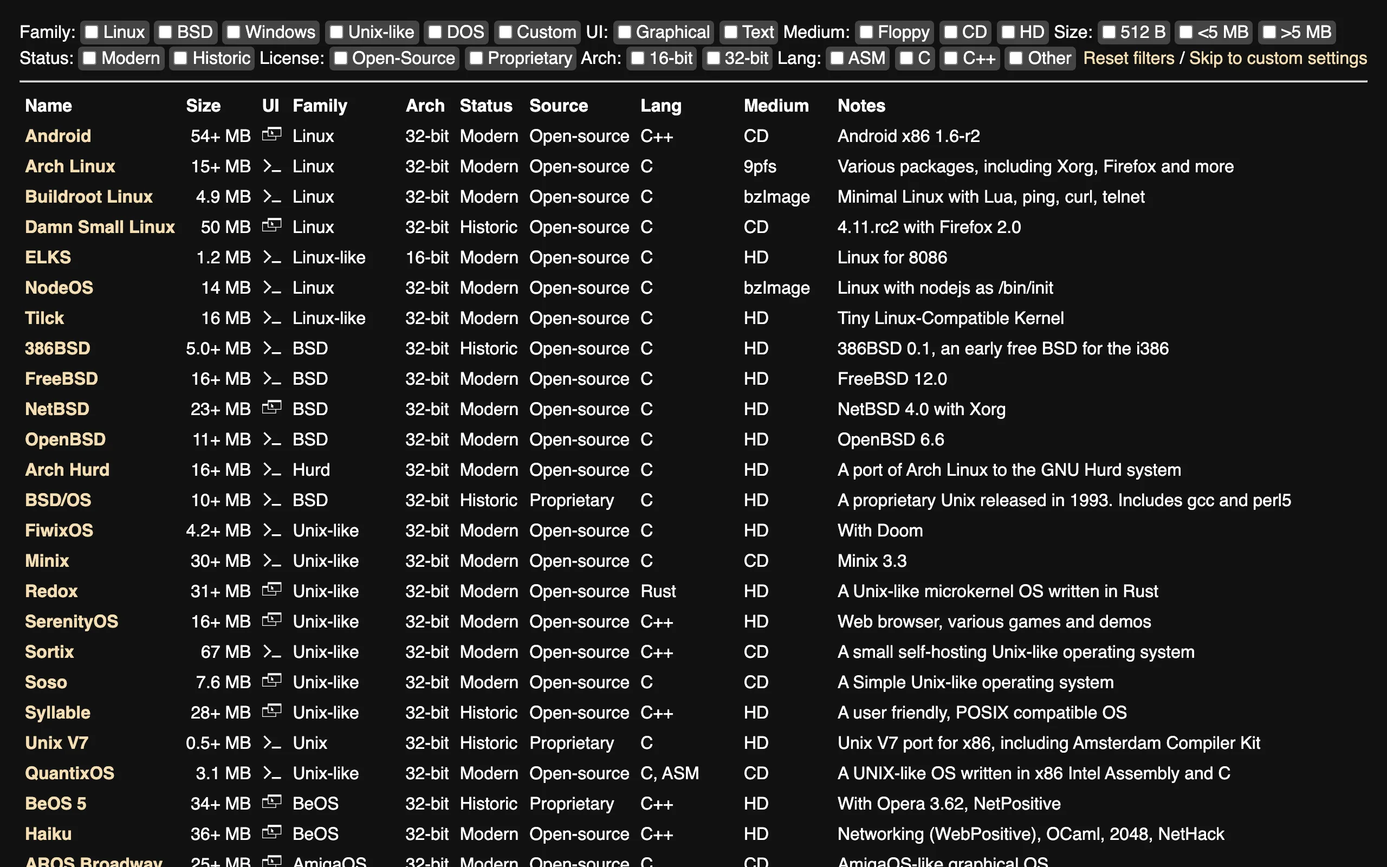Check the Windows family filter
The image size is (1387, 867).
234,32
